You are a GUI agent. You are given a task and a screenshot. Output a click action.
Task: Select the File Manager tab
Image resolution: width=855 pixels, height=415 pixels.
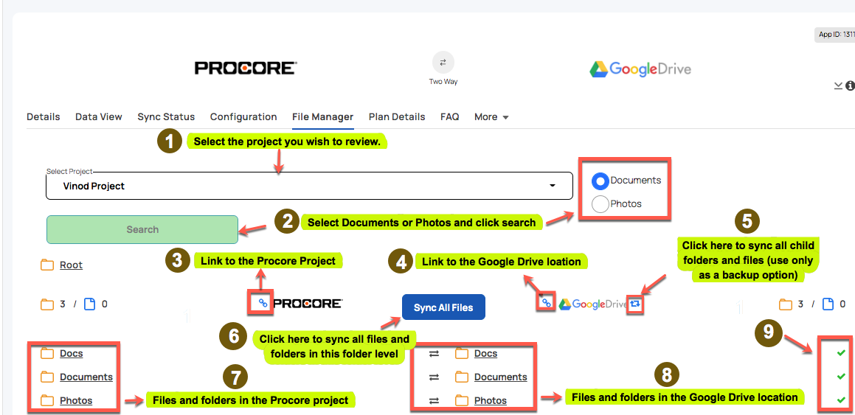pyautogui.click(x=323, y=116)
